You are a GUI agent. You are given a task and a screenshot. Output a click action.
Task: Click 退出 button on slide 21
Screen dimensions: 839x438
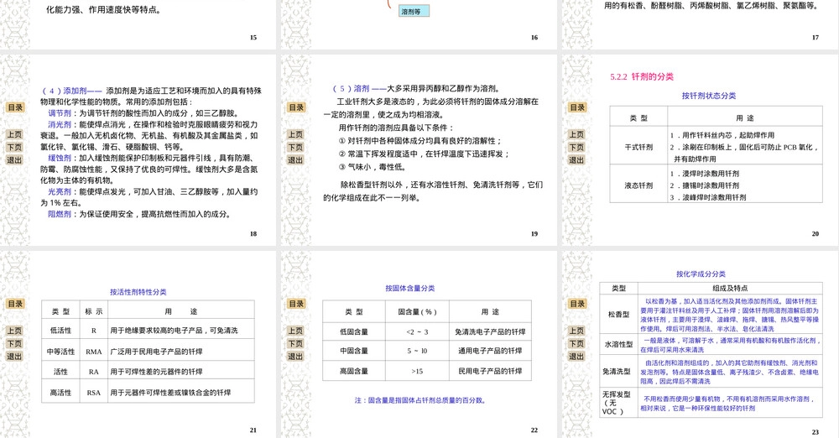15,357
